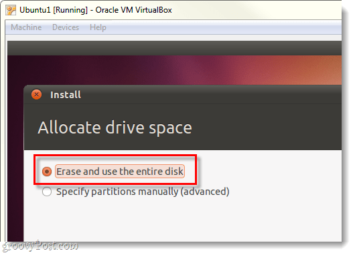Open the Help menu
Viewport: 355px width, 255px height.
(x=98, y=27)
